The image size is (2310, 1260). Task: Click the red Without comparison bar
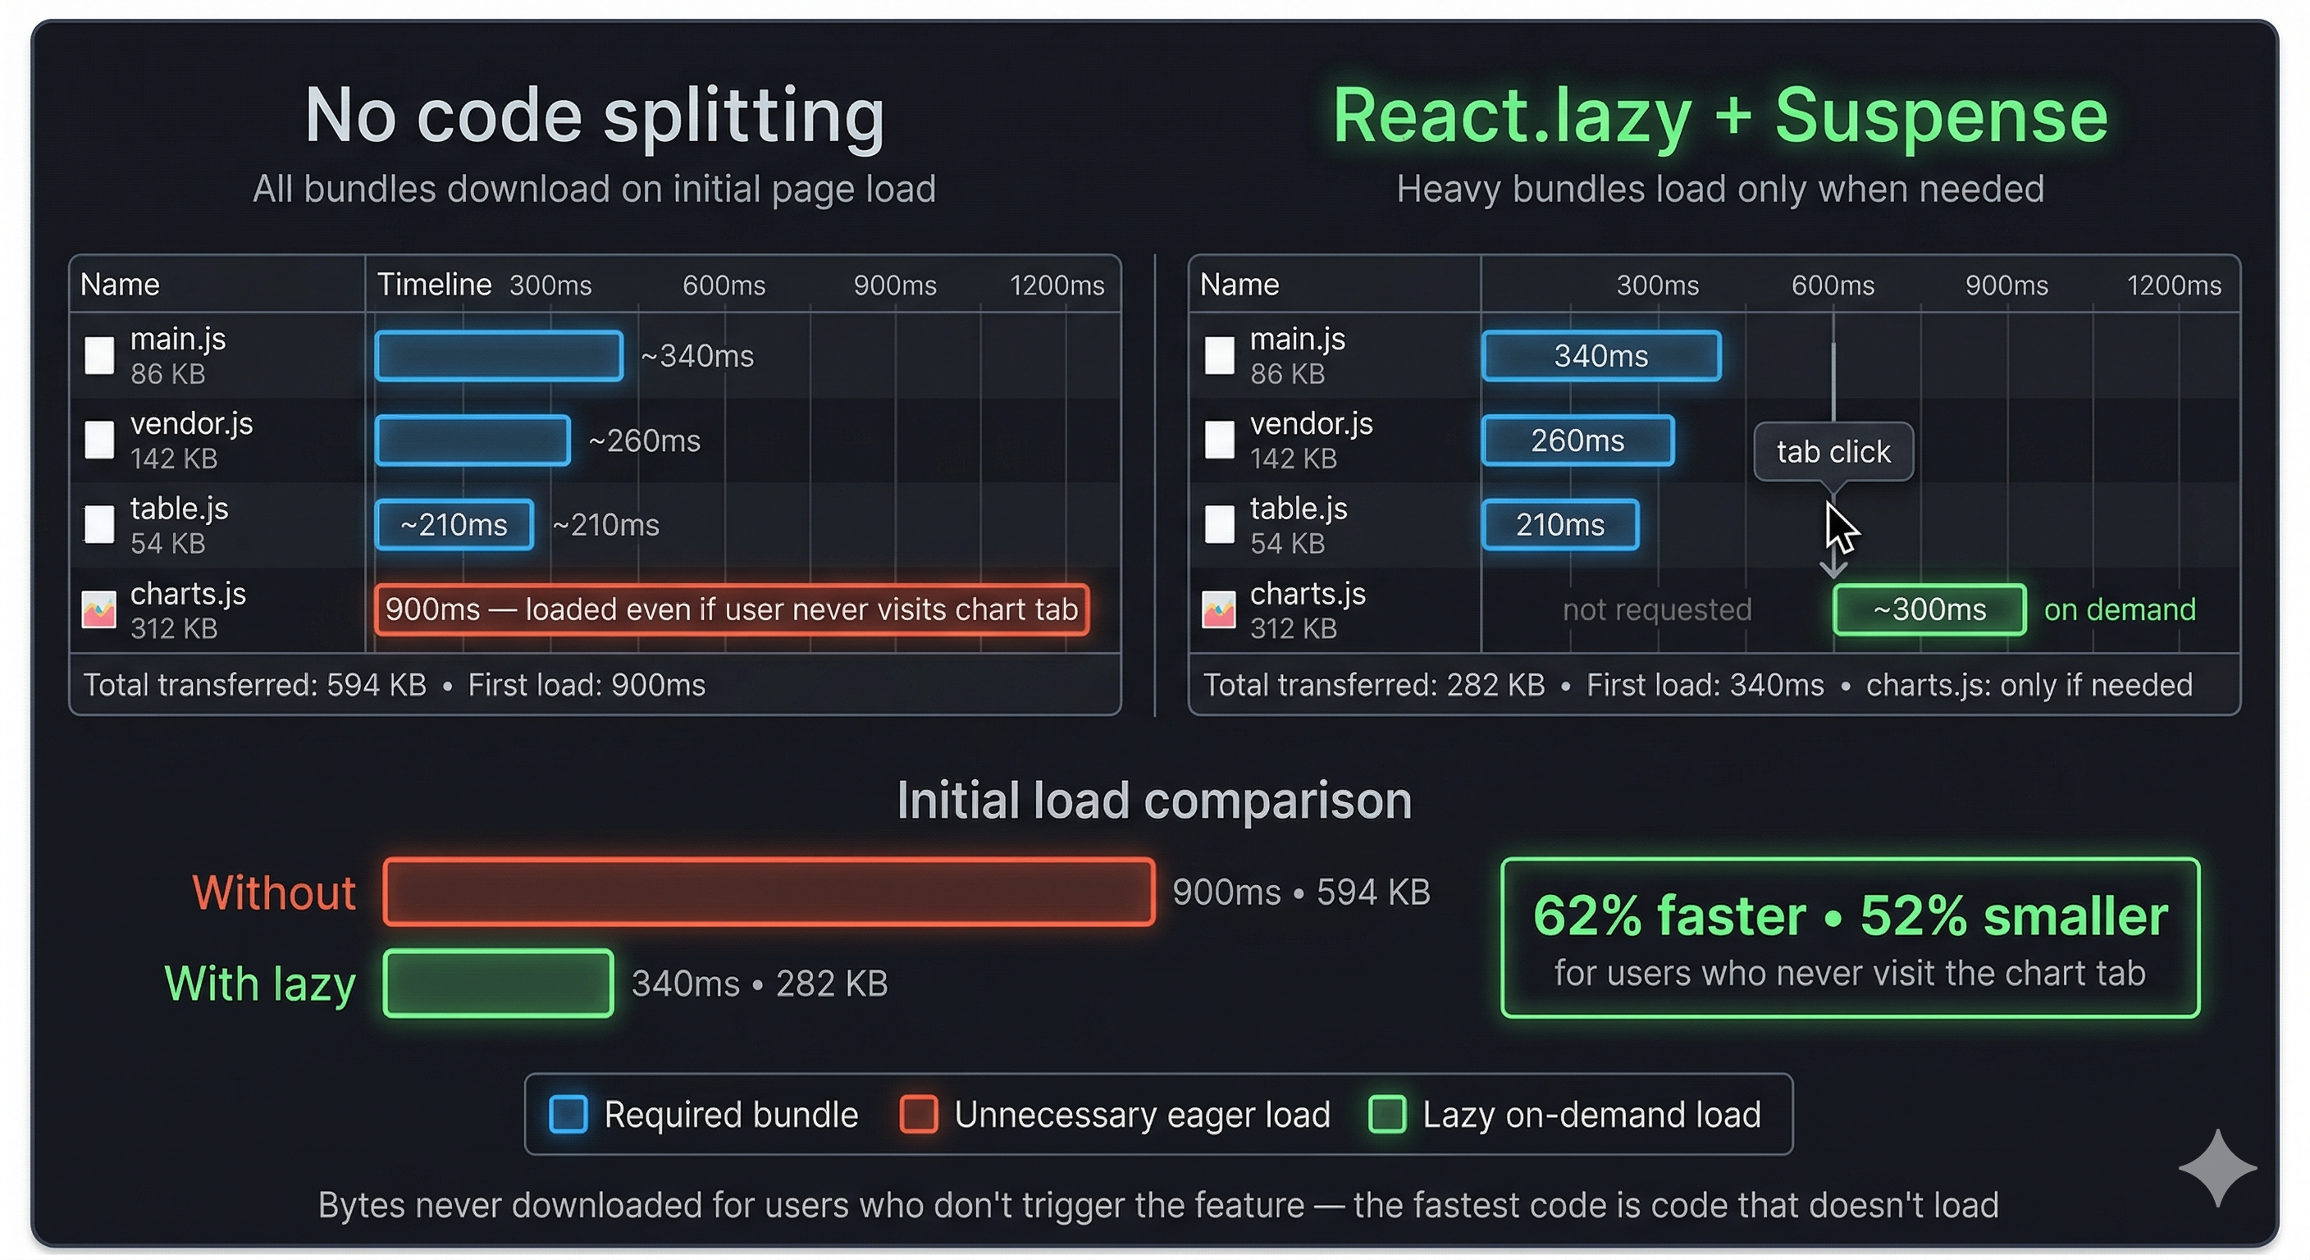pos(769,892)
